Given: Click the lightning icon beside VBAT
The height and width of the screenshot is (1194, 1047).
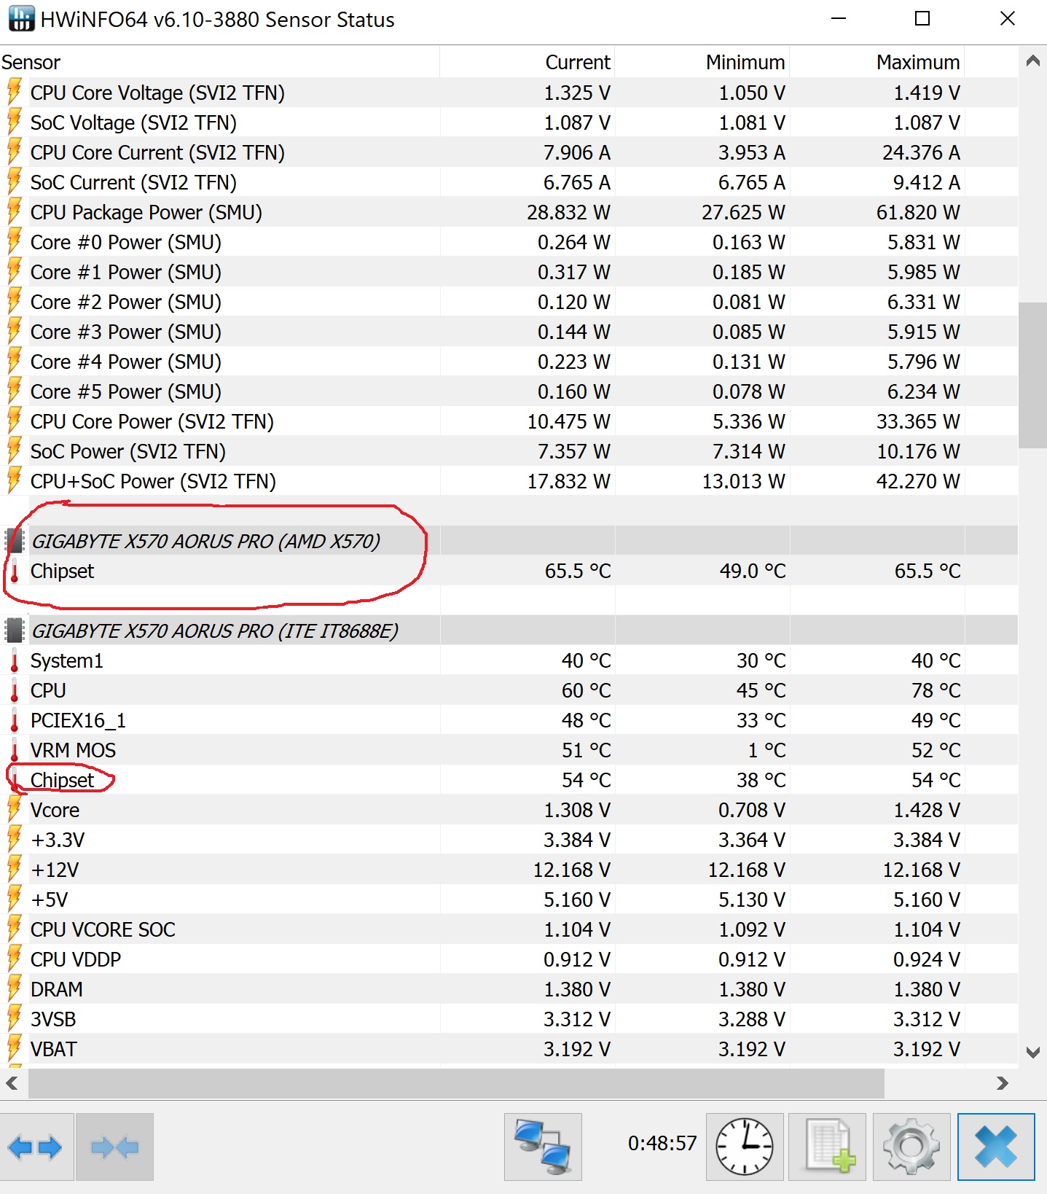Looking at the screenshot, I should pos(14,1049).
